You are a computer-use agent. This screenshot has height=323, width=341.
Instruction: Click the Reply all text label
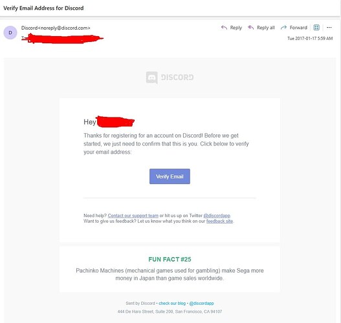[266, 28]
